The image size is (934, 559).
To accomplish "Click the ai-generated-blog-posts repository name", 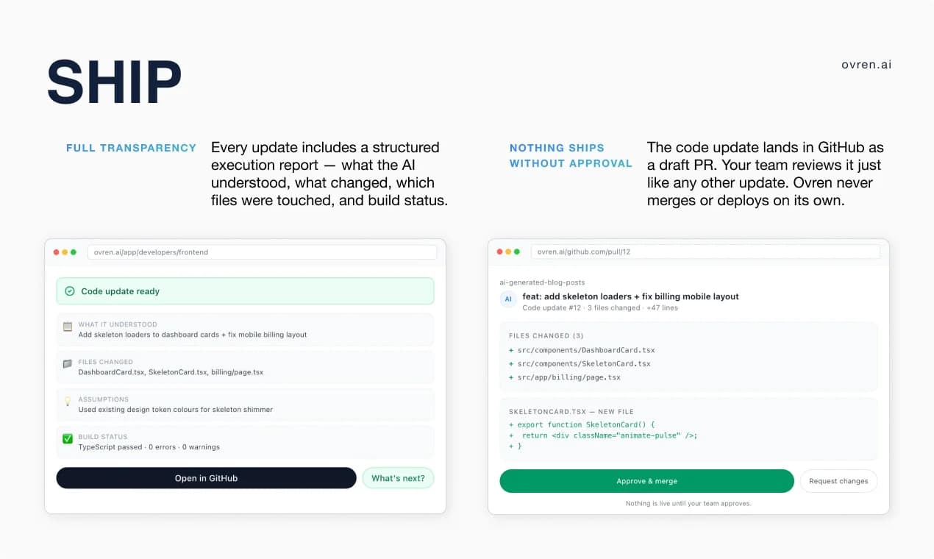I will (x=542, y=282).
